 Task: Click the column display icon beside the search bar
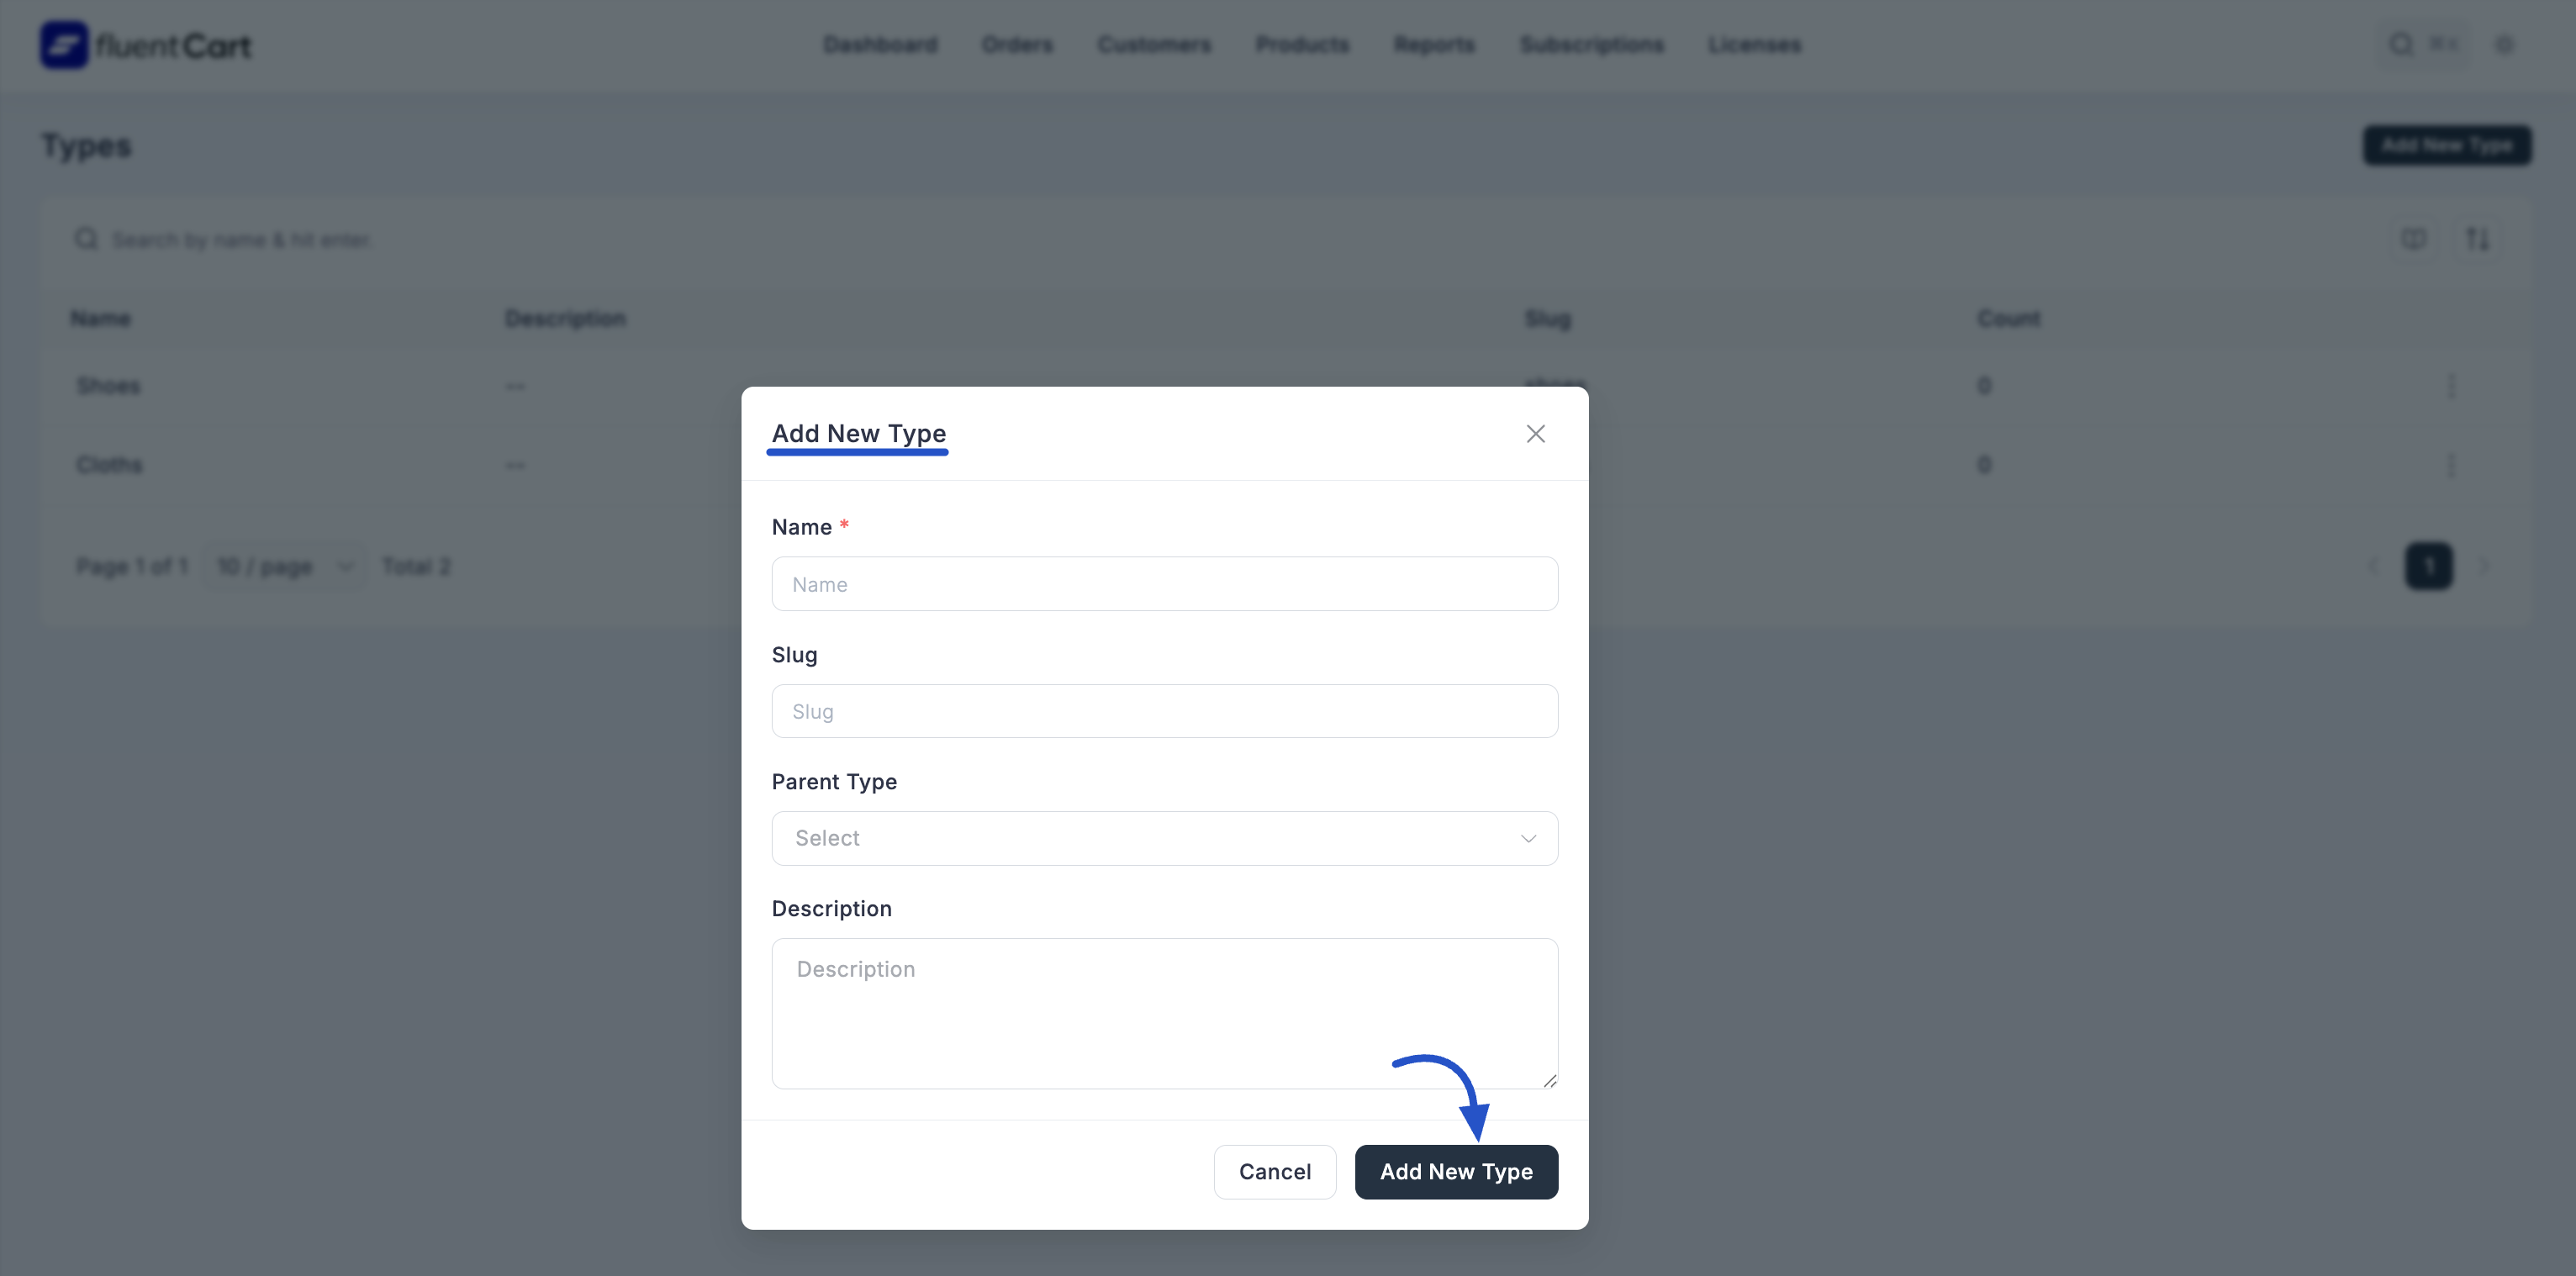(x=2414, y=239)
